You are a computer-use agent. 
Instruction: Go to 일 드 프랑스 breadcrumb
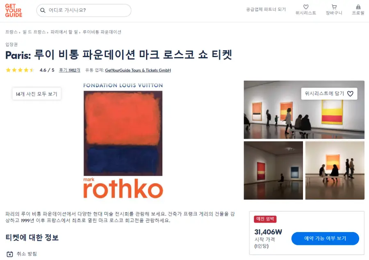(34, 32)
